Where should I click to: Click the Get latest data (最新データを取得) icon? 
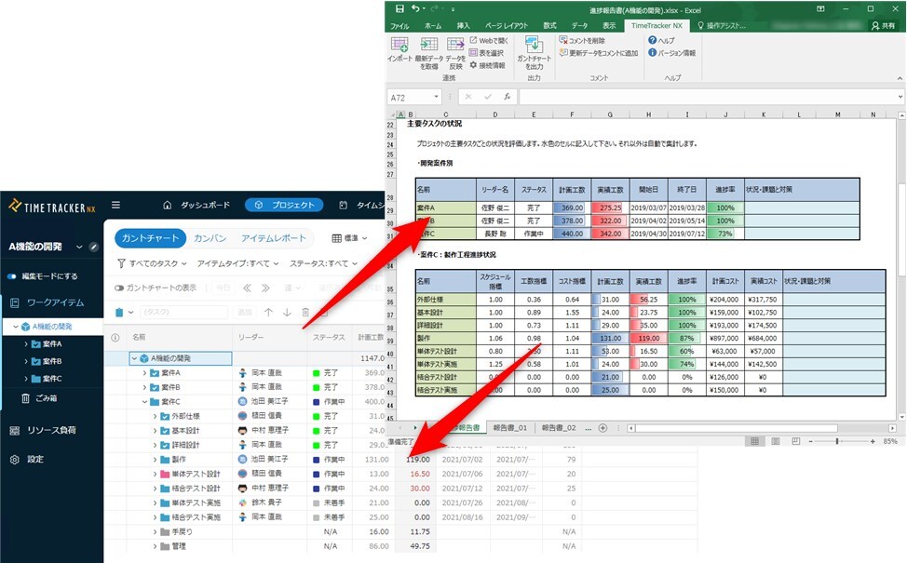tap(428, 52)
